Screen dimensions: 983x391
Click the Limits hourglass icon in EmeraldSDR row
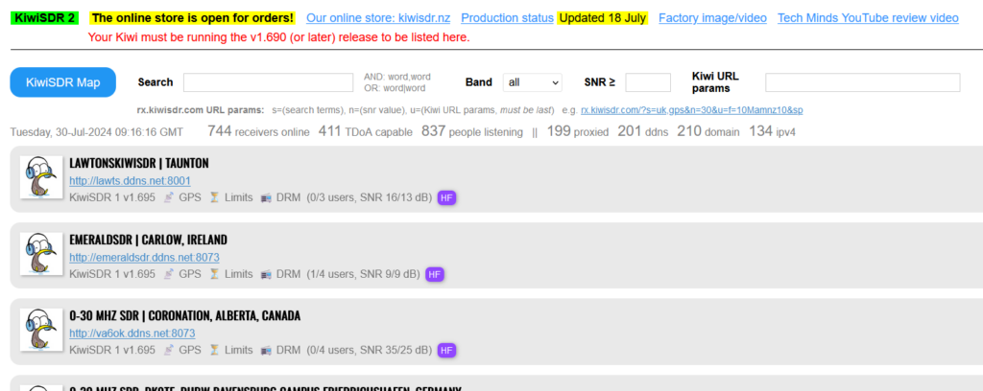pos(214,274)
